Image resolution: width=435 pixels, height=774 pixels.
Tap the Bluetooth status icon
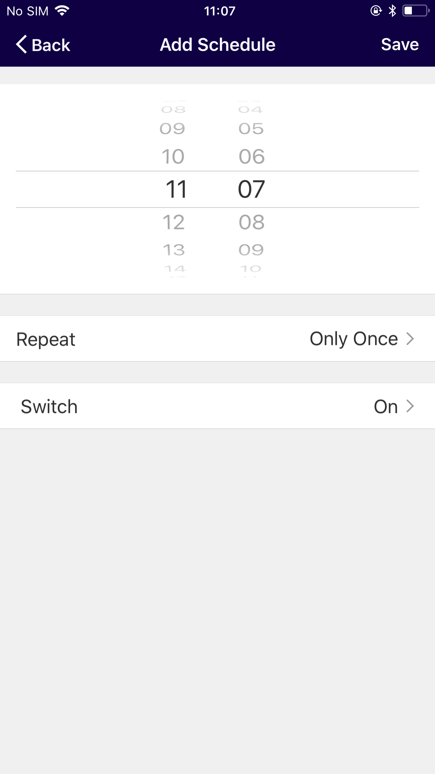392,11
